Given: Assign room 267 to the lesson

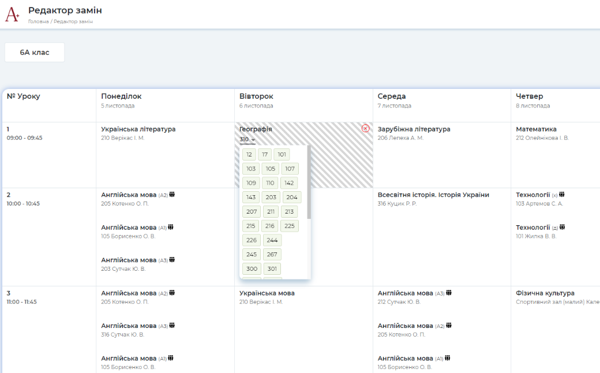Looking at the screenshot, I should tap(272, 254).
